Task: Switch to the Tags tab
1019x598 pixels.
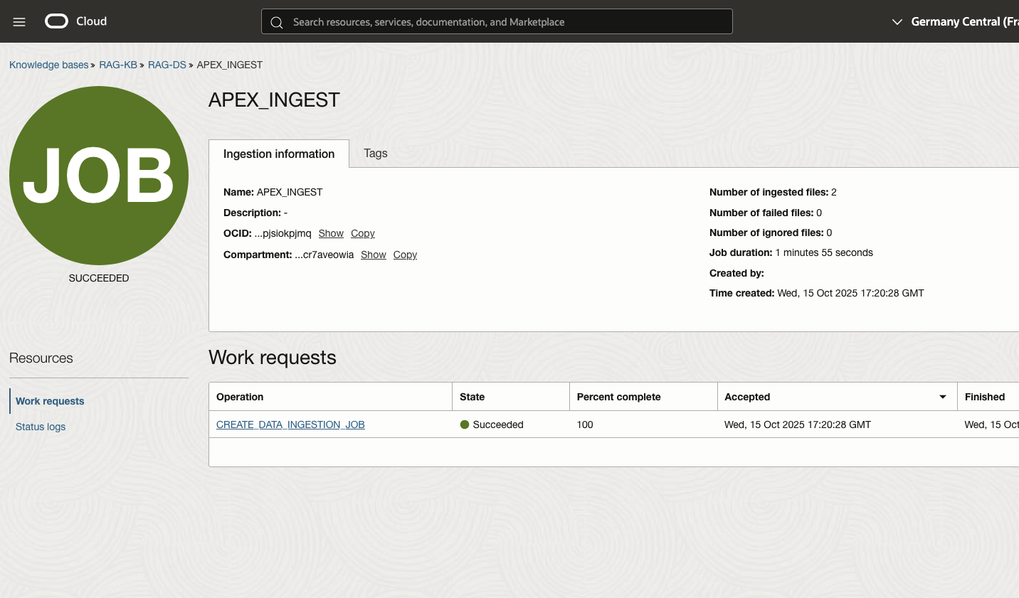Action: (x=375, y=153)
